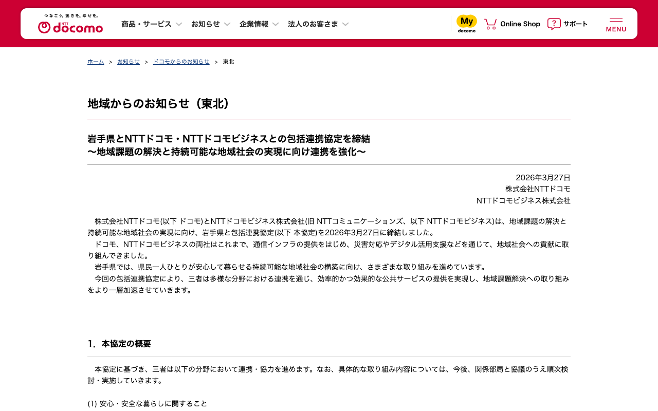Screen dimensions: 658x411
Task: Open the お知らせ menu label in header
Action: [206, 24]
